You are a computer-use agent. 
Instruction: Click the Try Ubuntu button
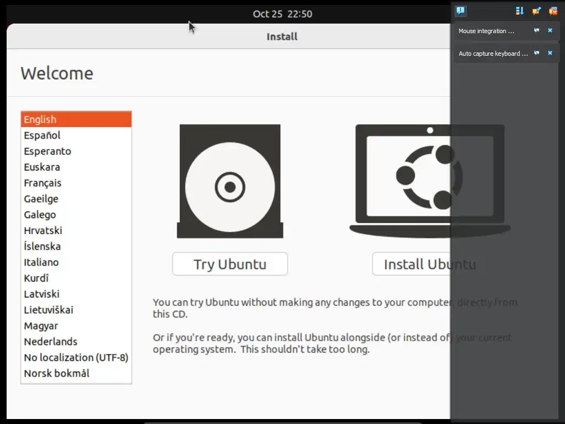point(230,264)
